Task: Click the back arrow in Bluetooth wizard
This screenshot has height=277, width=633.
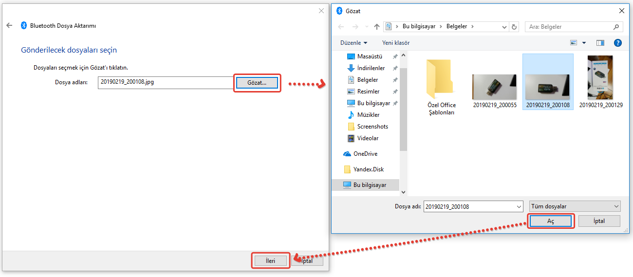Action: (x=9, y=26)
